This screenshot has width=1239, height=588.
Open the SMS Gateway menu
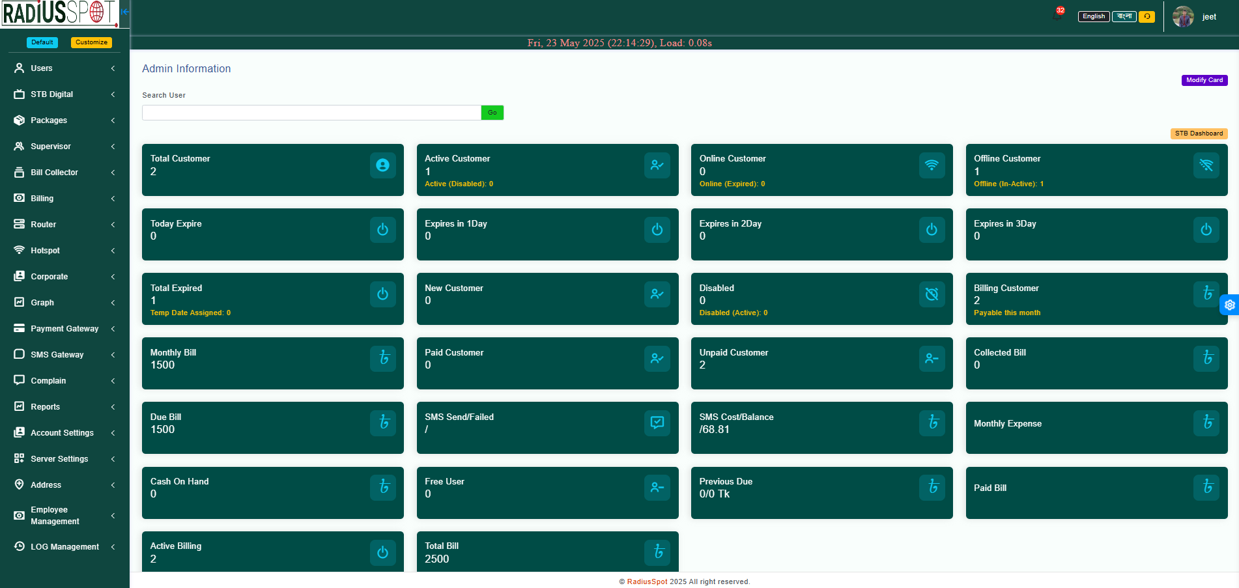click(x=64, y=355)
